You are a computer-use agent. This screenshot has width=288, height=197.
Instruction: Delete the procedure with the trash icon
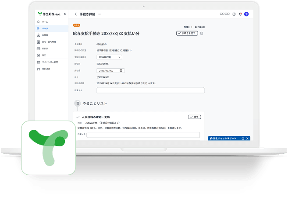[x=202, y=33]
